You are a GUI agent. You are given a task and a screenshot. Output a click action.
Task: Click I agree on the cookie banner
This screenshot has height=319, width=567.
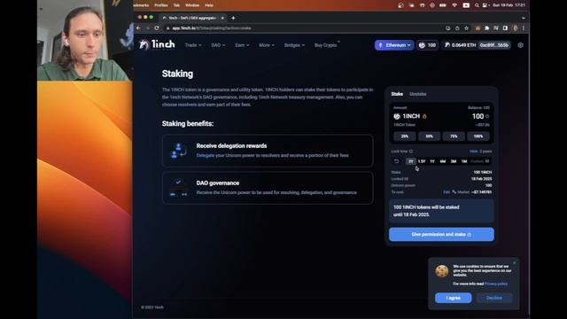pos(453,298)
